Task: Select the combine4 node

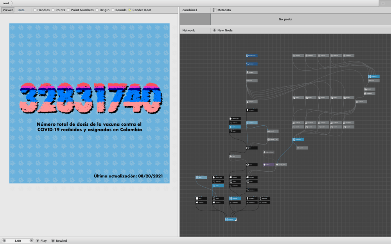Action: (x=374, y=77)
